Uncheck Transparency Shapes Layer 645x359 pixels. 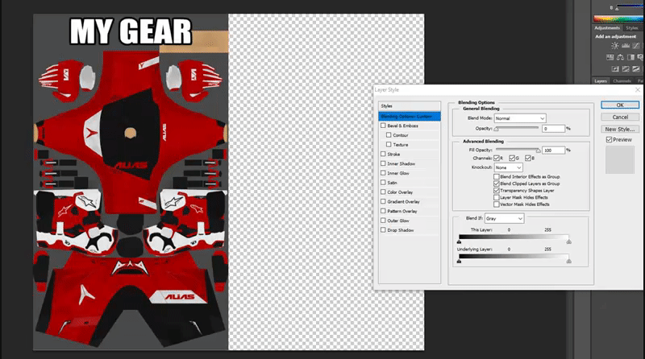click(x=497, y=191)
